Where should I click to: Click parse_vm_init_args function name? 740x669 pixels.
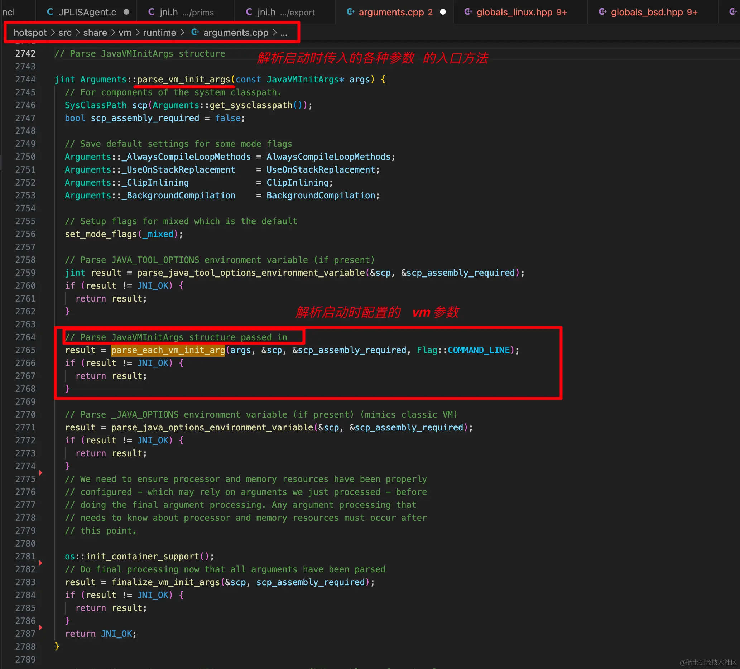(183, 79)
